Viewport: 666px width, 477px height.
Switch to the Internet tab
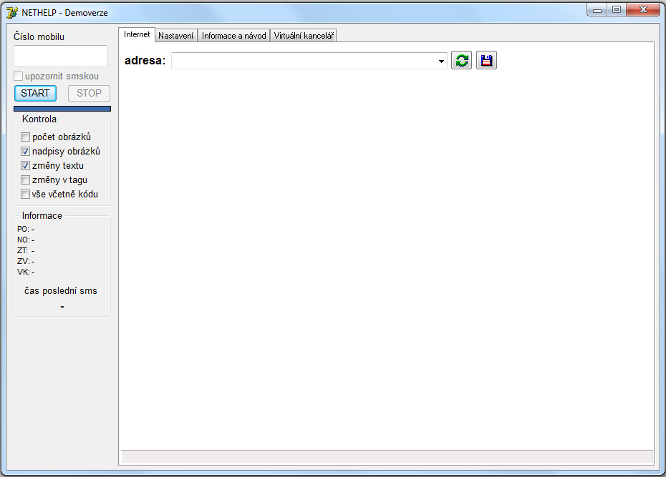pos(137,34)
